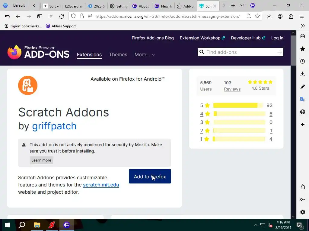Add a new sidebar panel with plus

click(x=303, y=125)
